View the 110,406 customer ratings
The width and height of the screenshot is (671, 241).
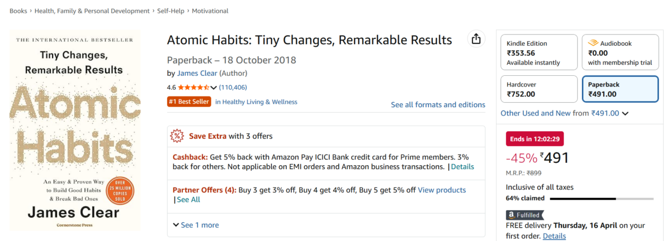[233, 88]
